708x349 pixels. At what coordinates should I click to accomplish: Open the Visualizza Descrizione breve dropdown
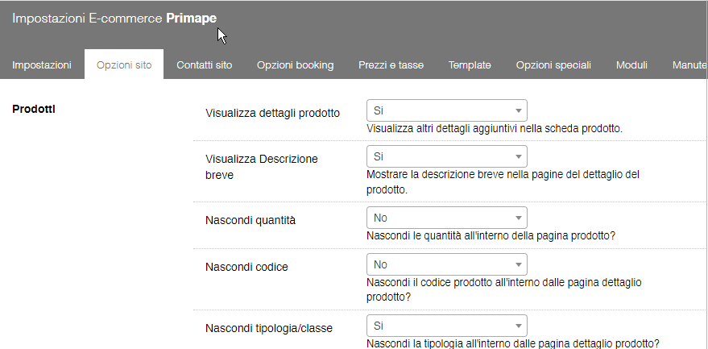[446, 156]
